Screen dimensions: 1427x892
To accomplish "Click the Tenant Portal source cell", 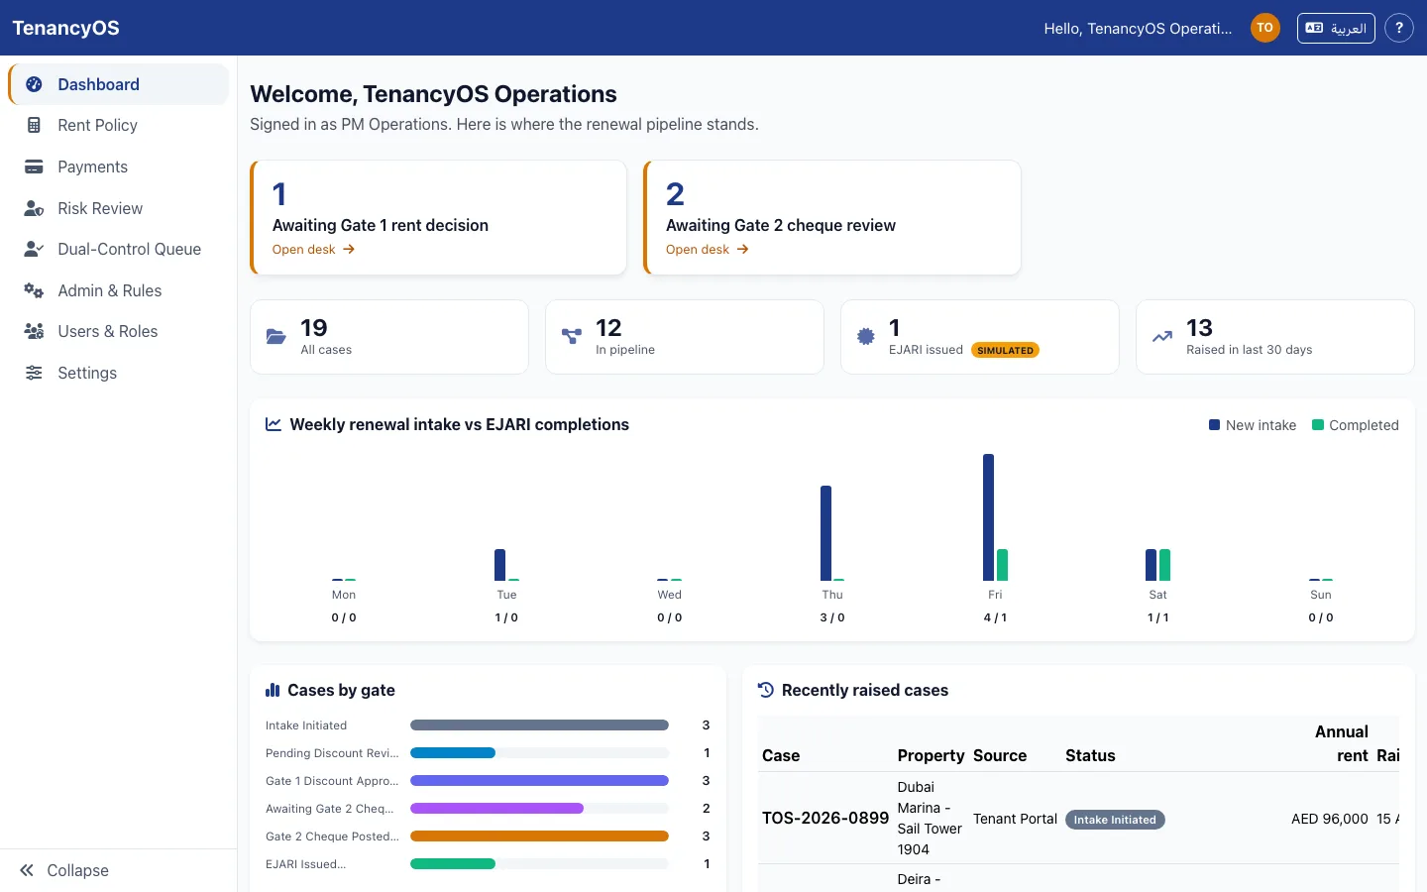I will click(x=1015, y=819).
